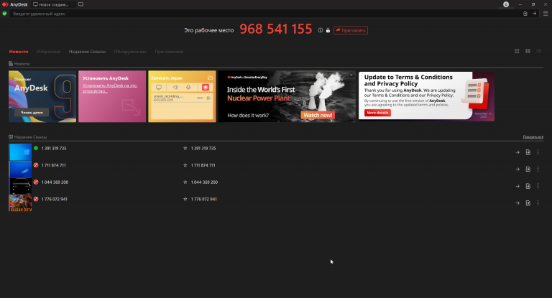
Task: Open session thumbnail for 1 776 072 941
Action: click(20, 203)
